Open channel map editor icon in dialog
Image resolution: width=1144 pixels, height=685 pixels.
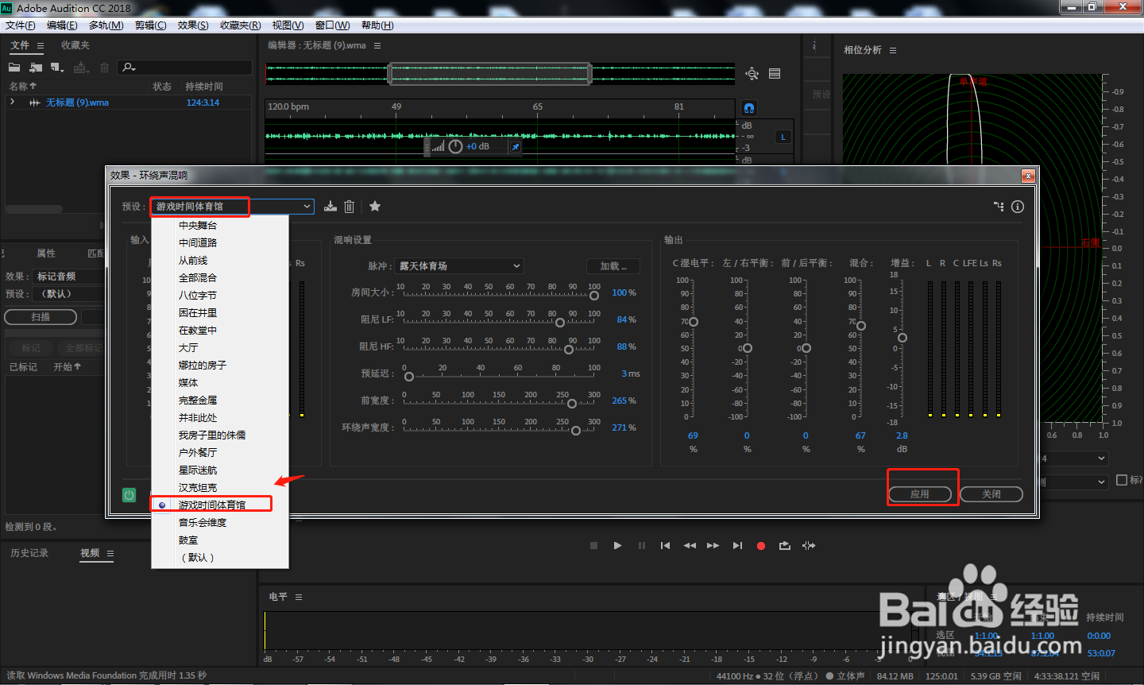pyautogui.click(x=999, y=207)
